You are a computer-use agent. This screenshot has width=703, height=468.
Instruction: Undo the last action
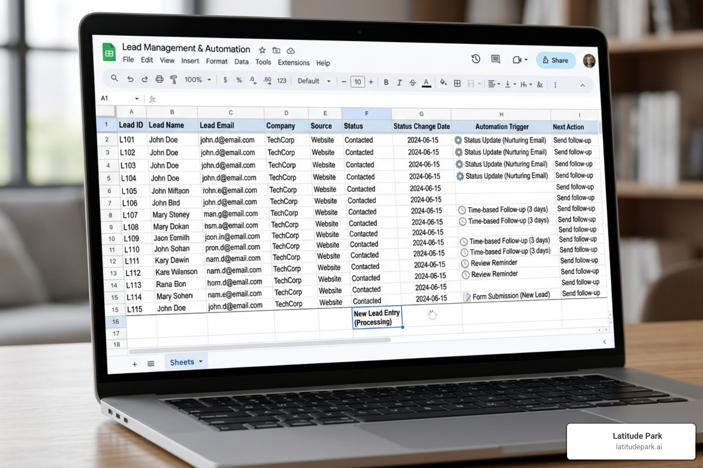point(130,79)
